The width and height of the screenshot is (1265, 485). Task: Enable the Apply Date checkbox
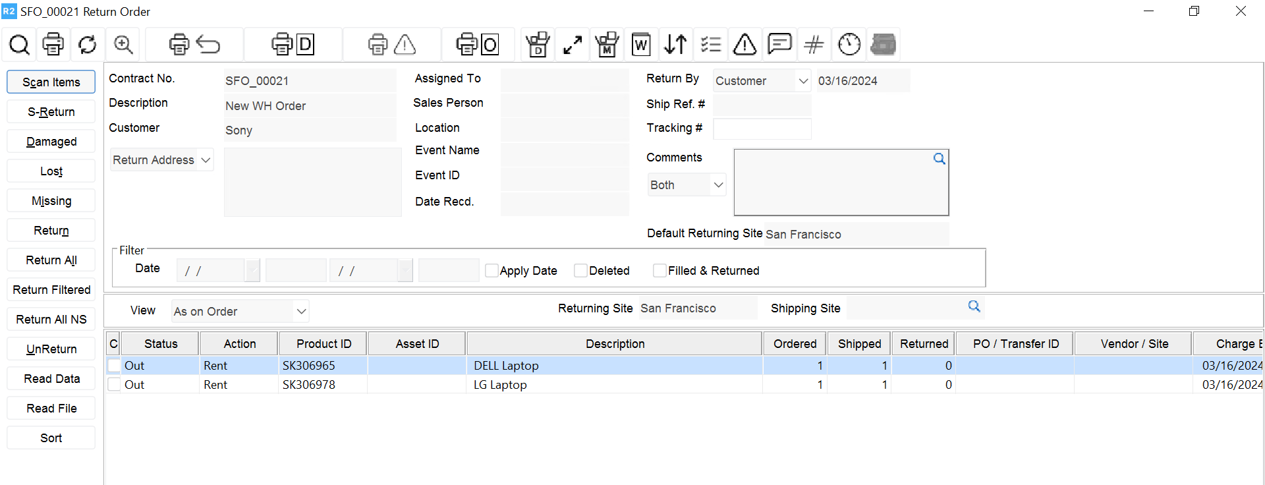(492, 271)
